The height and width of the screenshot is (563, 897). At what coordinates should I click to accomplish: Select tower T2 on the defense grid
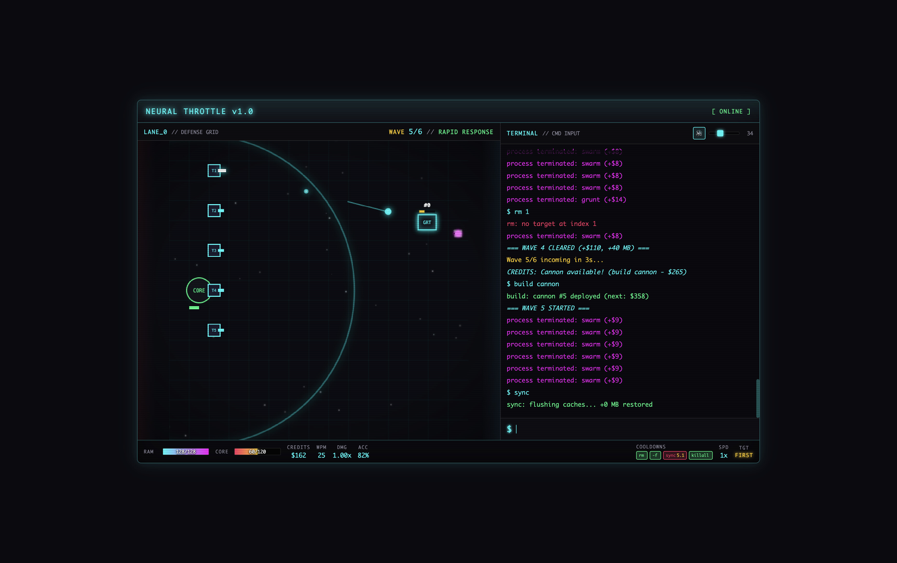(214, 210)
